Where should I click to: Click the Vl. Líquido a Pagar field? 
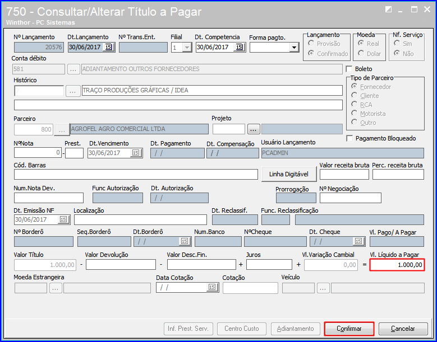[x=397, y=265]
